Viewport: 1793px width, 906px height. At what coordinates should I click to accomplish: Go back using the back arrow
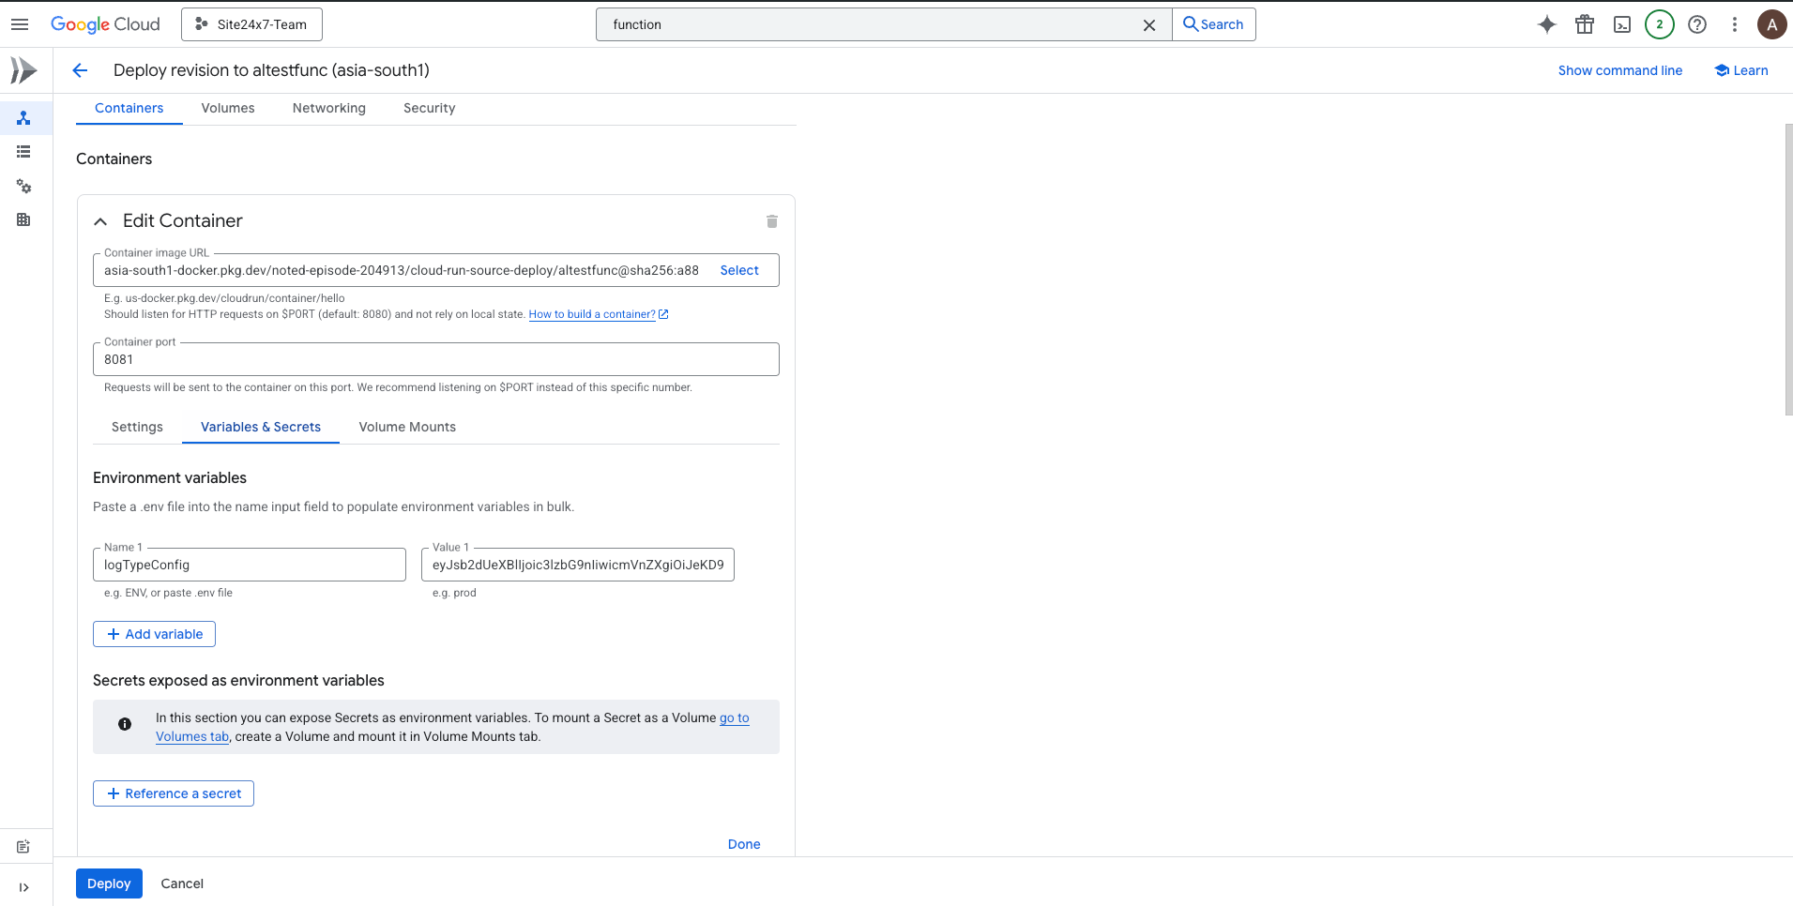80,70
